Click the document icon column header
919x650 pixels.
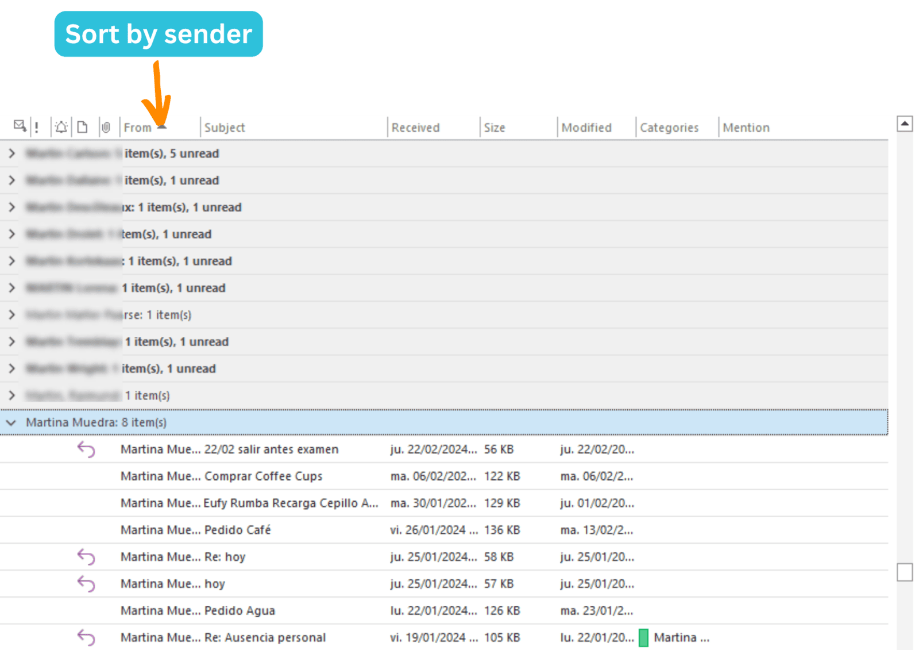coord(83,127)
